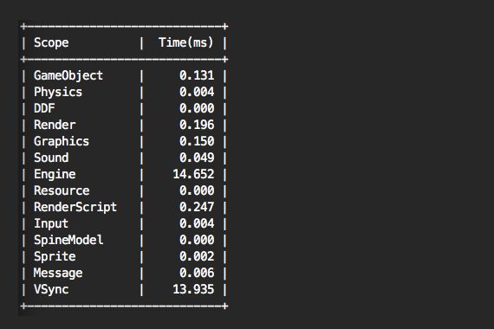Click the Scope column header

(x=51, y=42)
